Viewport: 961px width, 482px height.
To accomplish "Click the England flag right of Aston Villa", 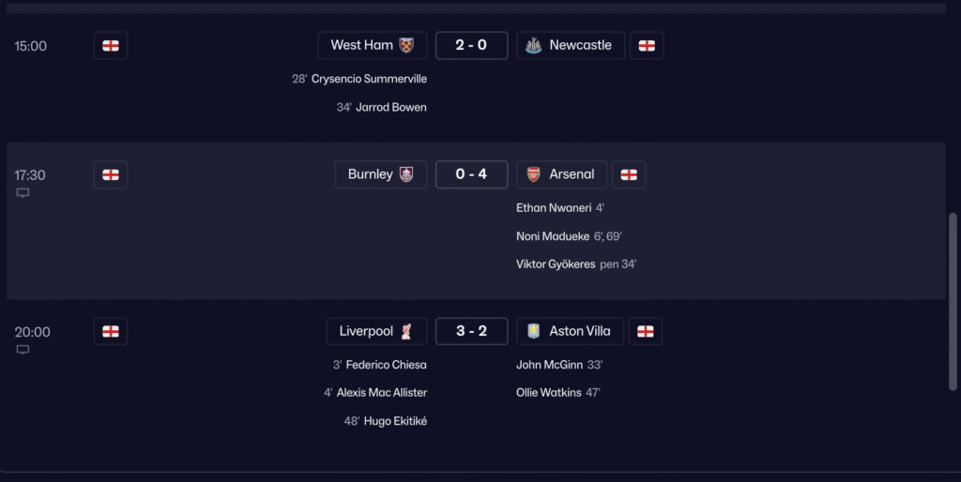I will click(646, 331).
